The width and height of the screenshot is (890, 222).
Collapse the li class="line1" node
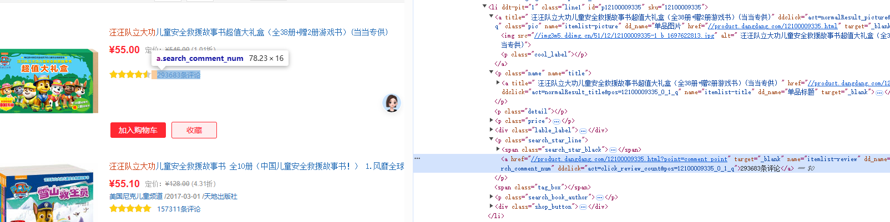click(x=484, y=7)
